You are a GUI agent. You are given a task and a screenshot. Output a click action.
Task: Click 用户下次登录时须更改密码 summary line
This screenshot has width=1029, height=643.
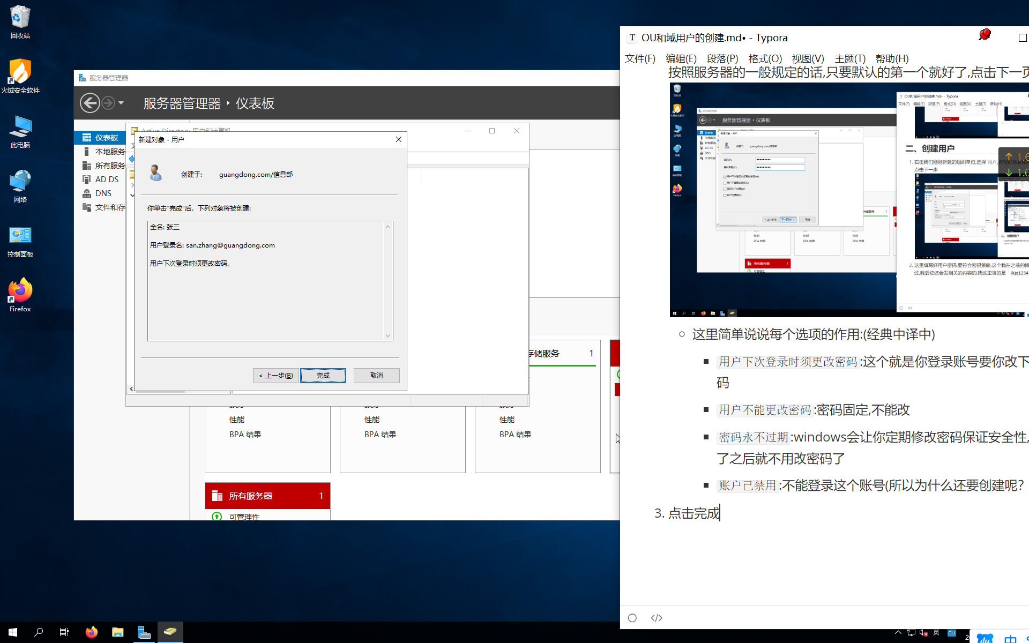[190, 264]
